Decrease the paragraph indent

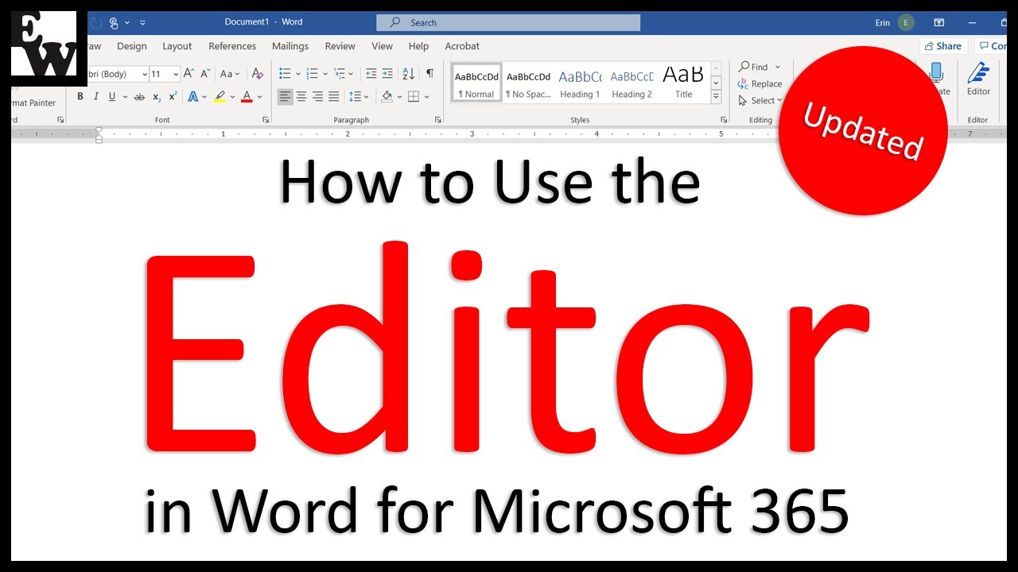click(371, 73)
